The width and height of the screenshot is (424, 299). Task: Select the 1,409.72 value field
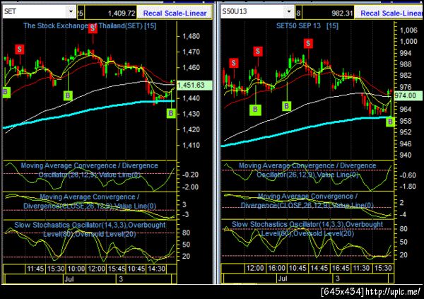coord(111,13)
